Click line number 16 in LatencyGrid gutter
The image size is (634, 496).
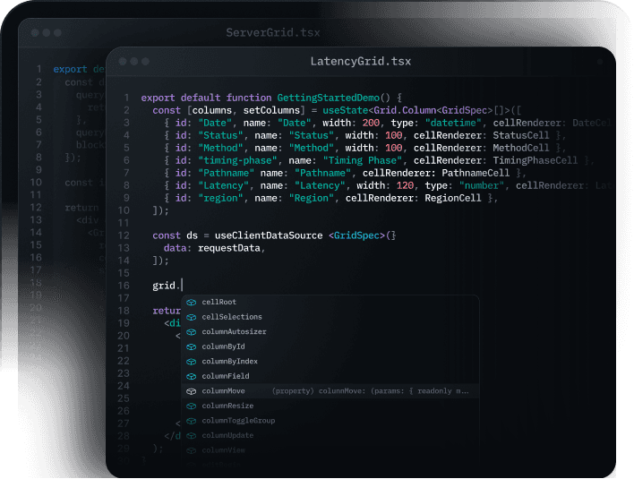124,286
